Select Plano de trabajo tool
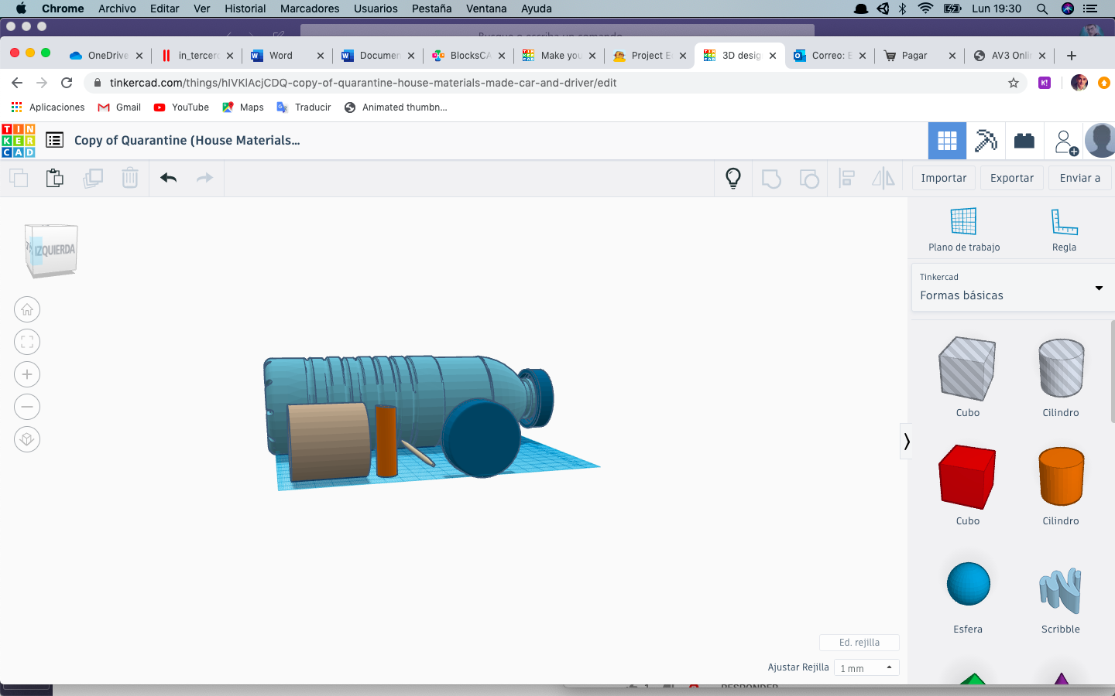Viewport: 1115px width, 696px height. tap(964, 230)
